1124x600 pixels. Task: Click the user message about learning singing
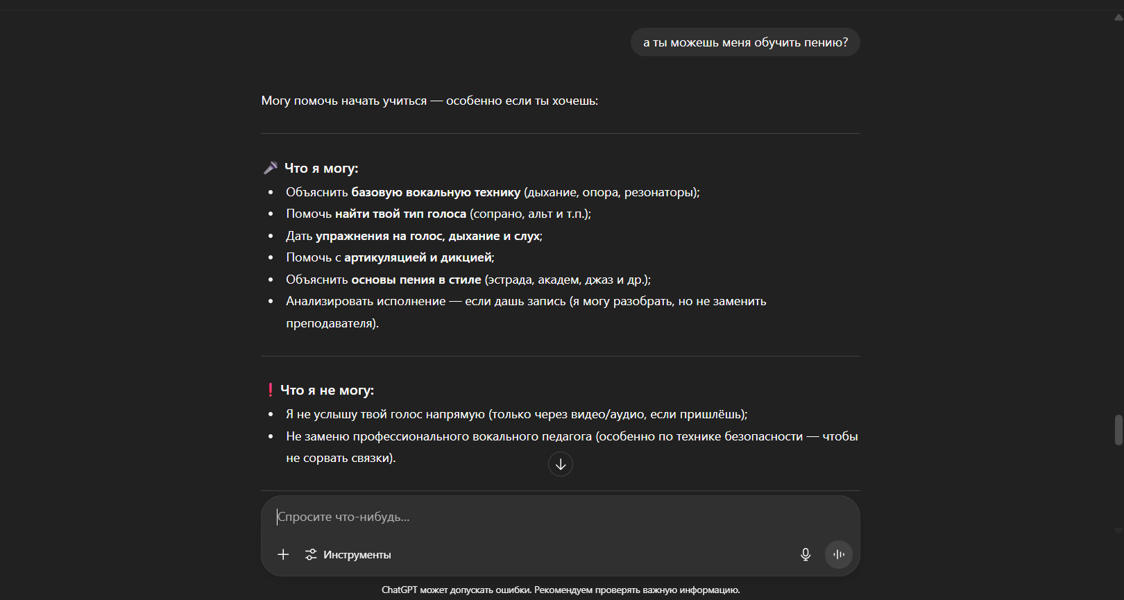(x=744, y=42)
